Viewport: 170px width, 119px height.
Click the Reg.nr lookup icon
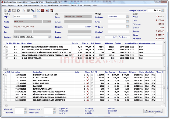pyautogui.click(x=35, y=17)
